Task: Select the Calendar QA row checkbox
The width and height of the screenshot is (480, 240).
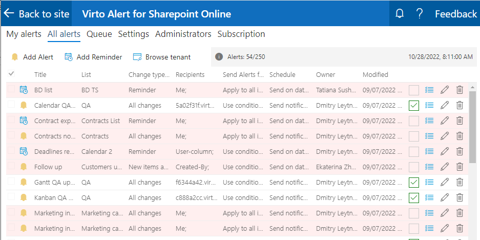Action: click(11, 104)
